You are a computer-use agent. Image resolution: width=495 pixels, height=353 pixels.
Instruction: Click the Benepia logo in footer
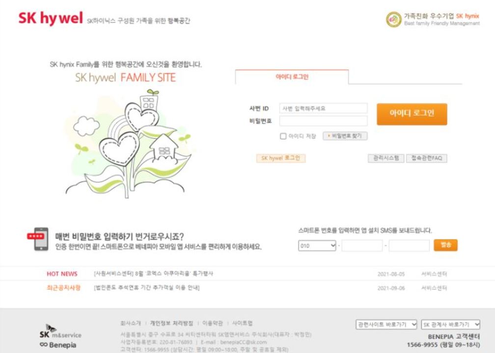pos(58,345)
